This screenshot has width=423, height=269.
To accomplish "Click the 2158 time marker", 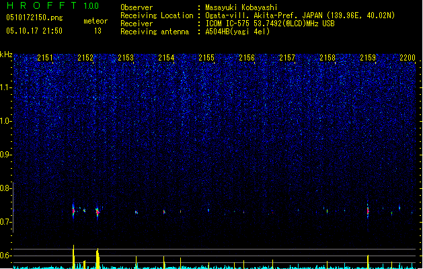I will [328, 57].
